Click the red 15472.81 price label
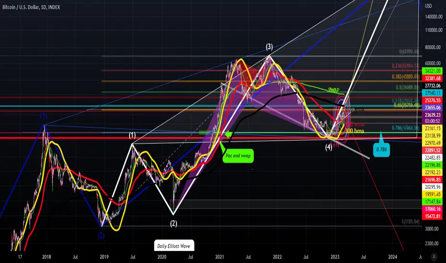 point(432,216)
